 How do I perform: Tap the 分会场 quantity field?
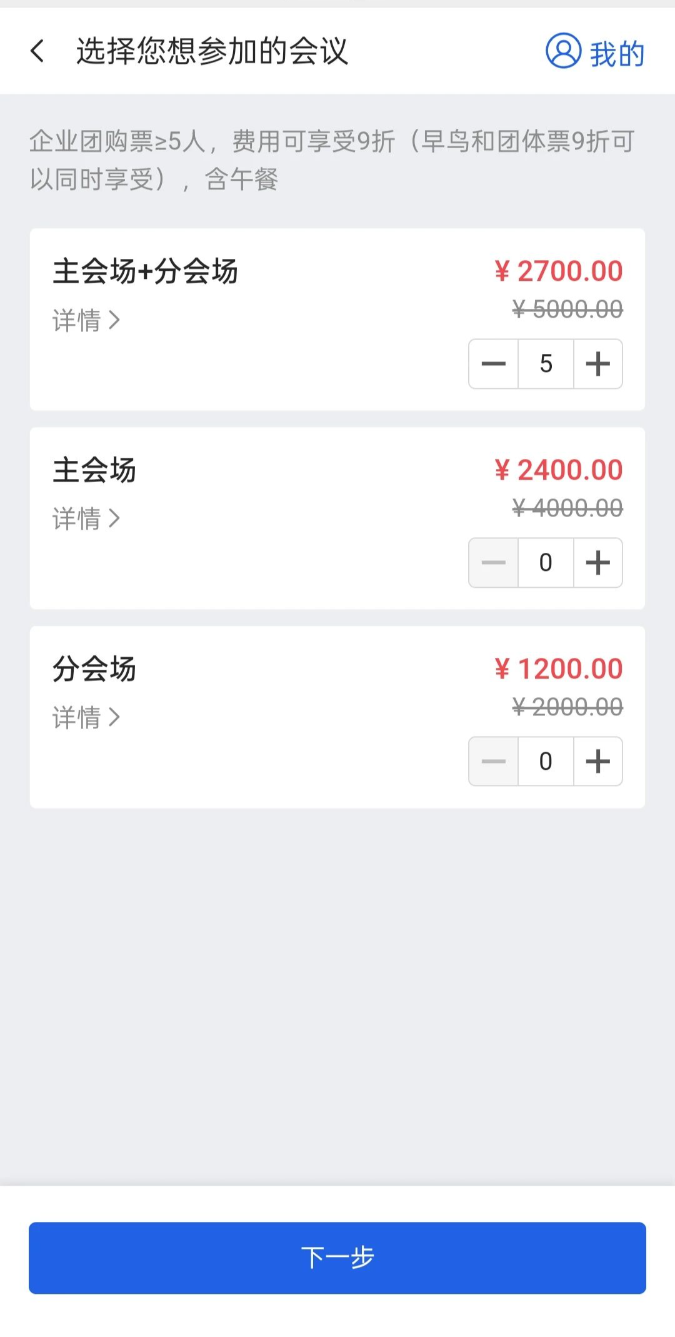546,762
